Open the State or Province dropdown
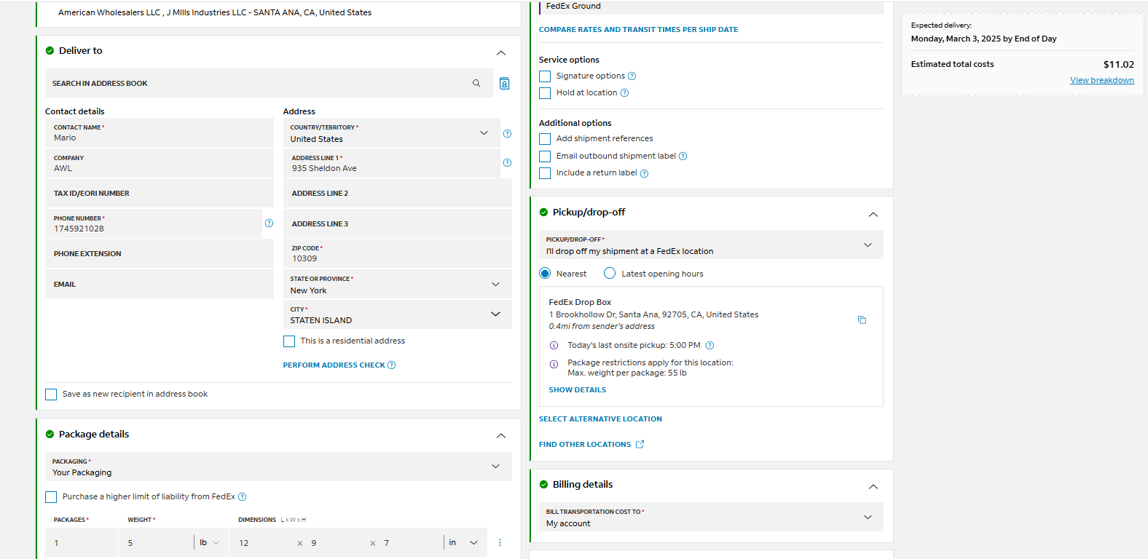 pos(398,285)
